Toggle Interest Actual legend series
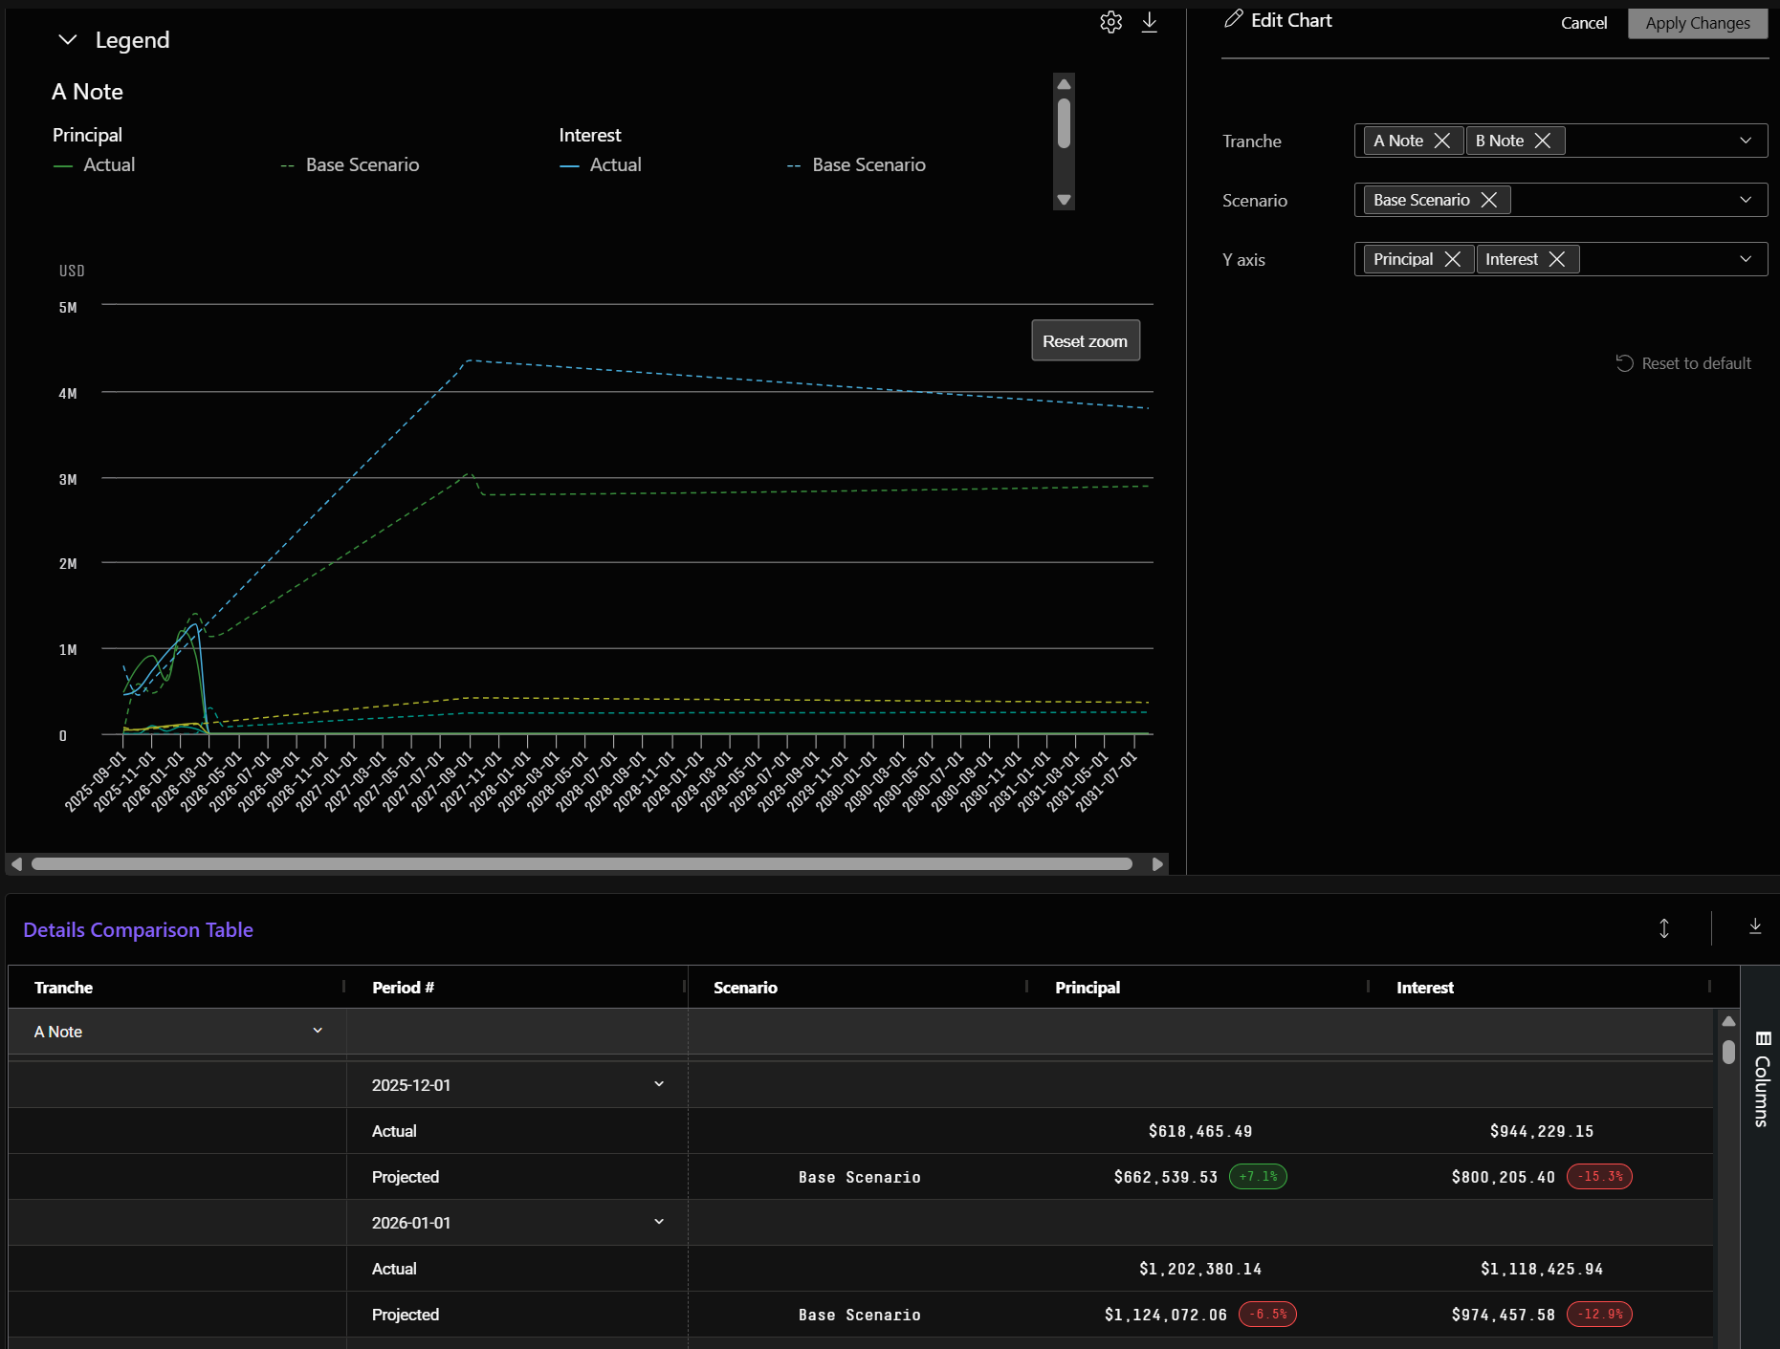Viewport: 1780px width, 1349px height. tap(601, 164)
